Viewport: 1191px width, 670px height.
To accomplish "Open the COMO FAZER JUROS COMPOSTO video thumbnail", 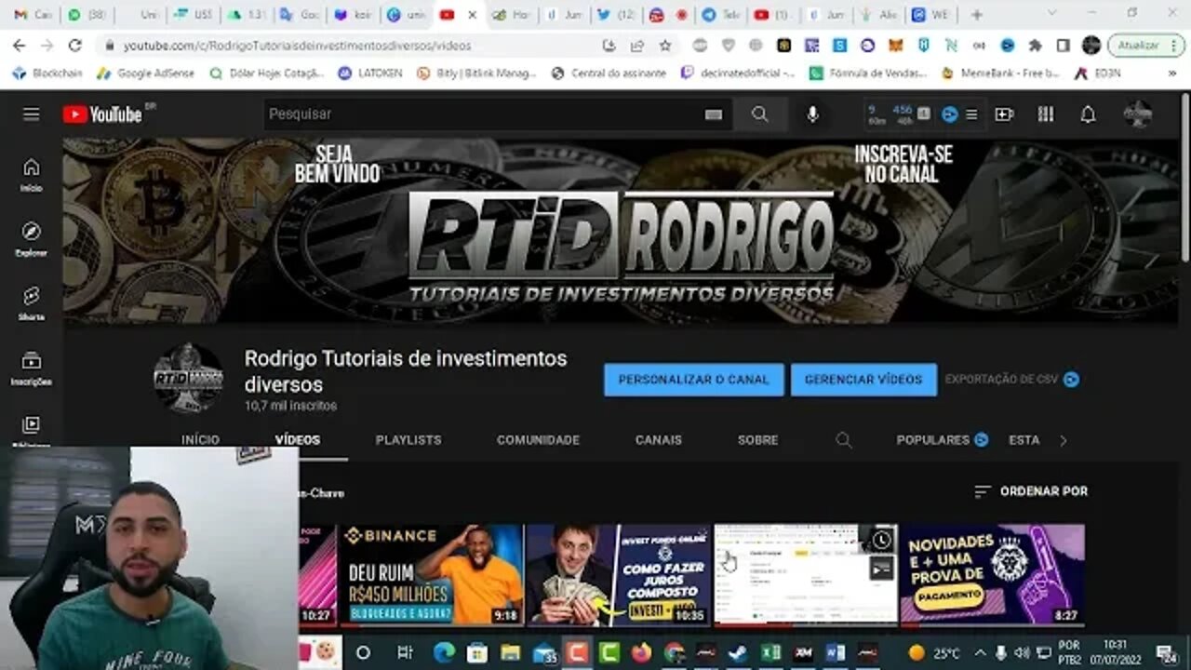I will click(618, 574).
